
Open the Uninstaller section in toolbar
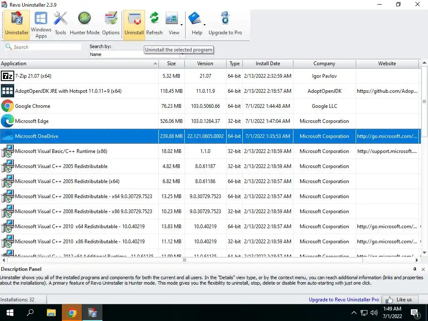(x=17, y=25)
